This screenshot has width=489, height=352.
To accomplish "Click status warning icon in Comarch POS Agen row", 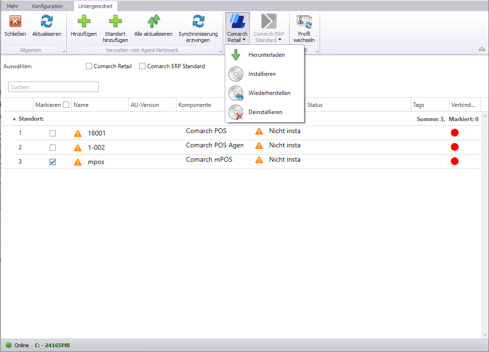I will [x=259, y=145].
